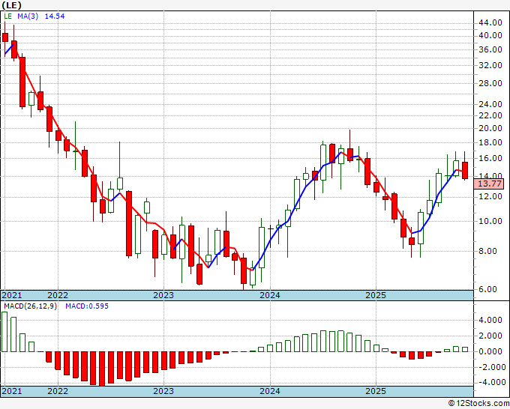Click the 14.54 moving average value
The width and height of the screenshot is (510, 409).
[54, 16]
